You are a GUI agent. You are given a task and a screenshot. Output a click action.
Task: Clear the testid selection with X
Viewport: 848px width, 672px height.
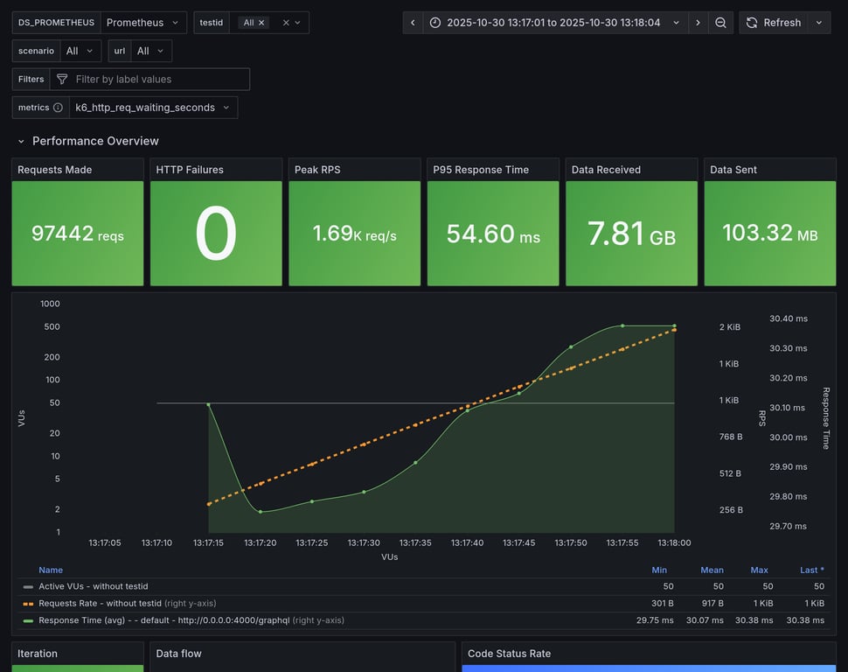click(x=286, y=23)
